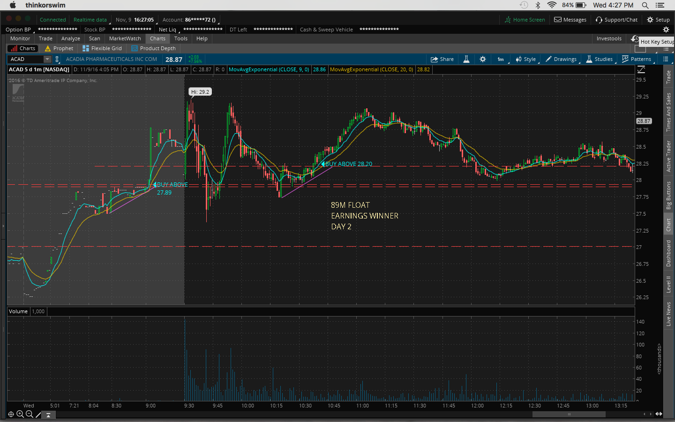Open the Drawings tools menu
Screen dimensions: 675x422
click(561, 59)
